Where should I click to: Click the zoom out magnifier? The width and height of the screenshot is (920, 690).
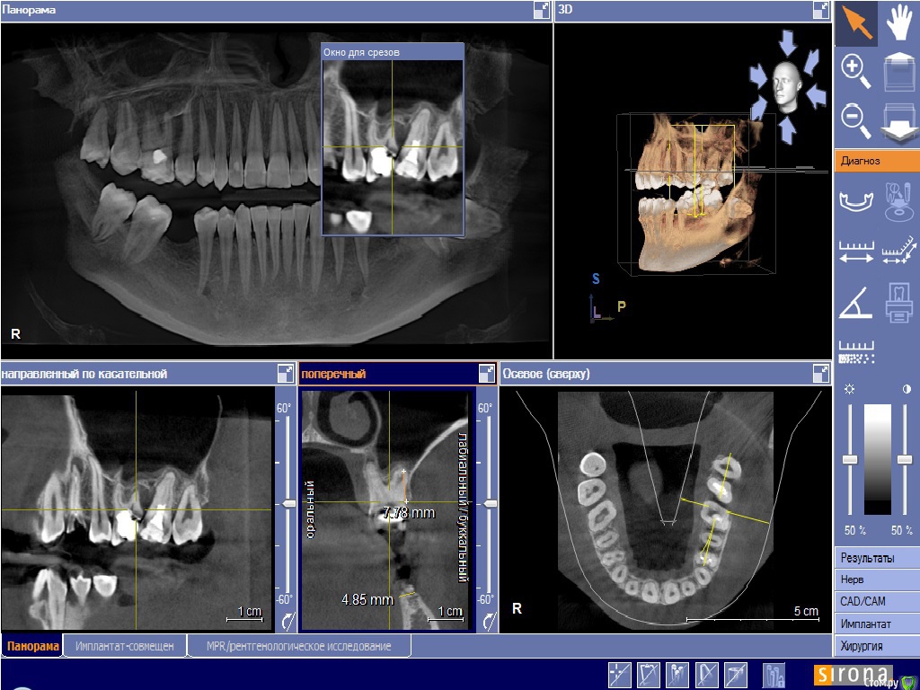855,119
